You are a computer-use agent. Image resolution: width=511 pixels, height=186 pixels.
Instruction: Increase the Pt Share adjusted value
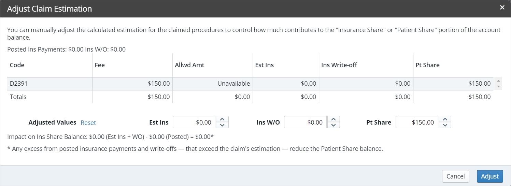(445, 119)
